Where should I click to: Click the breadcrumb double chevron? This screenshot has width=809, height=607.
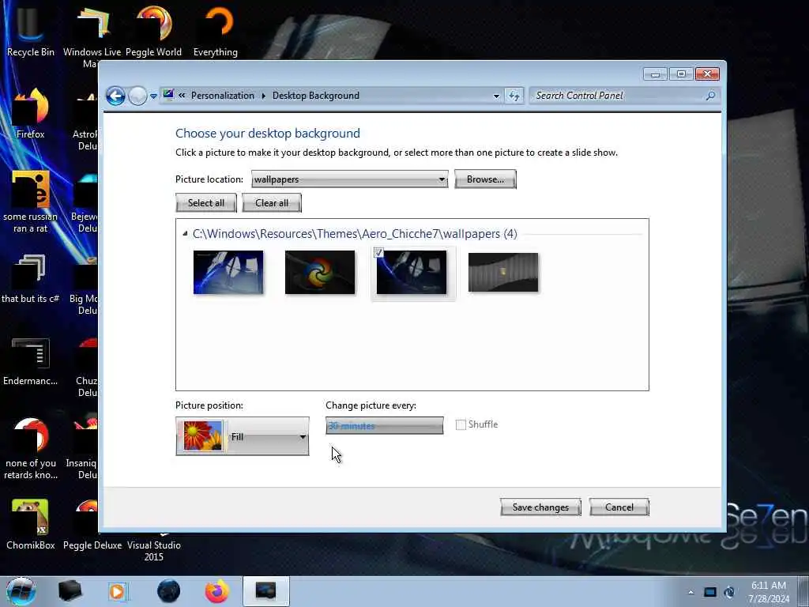pyautogui.click(x=182, y=96)
